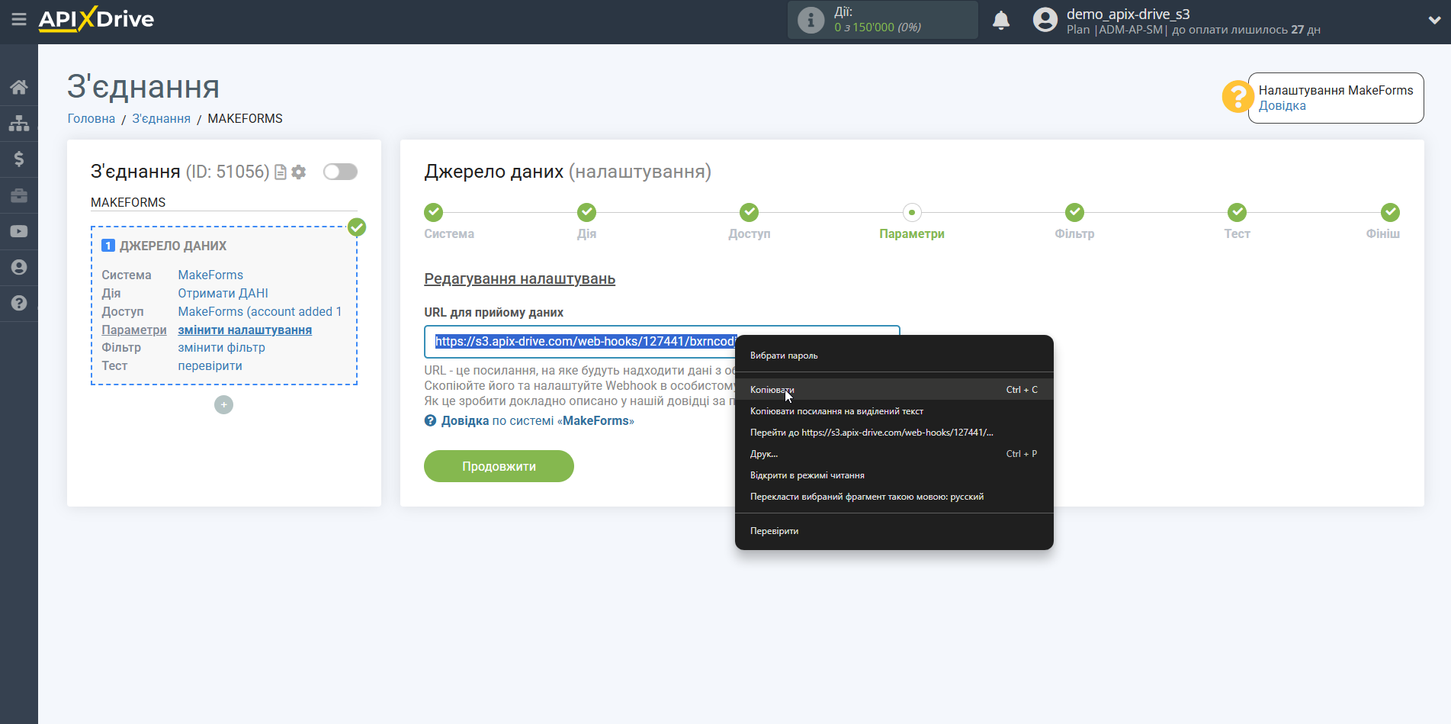Open the З'єднання breadcrumb link
This screenshot has width=1451, height=724.
[x=161, y=118]
